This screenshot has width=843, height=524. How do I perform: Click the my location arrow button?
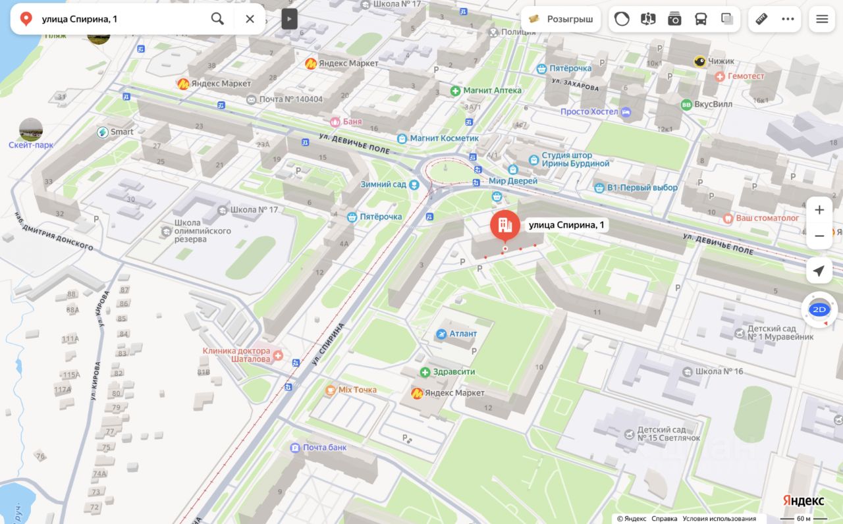(819, 271)
